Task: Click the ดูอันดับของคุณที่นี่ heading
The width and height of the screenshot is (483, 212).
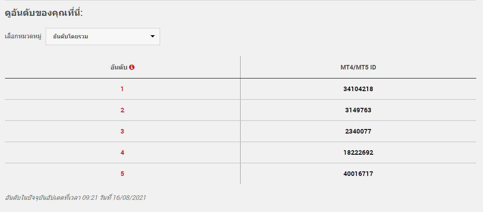Action: click(x=44, y=13)
